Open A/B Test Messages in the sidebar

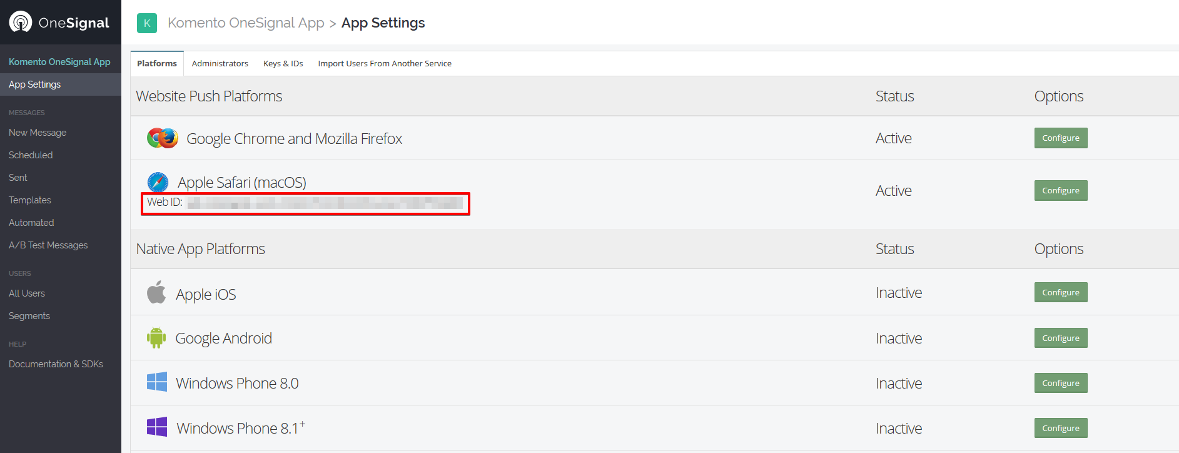click(48, 245)
